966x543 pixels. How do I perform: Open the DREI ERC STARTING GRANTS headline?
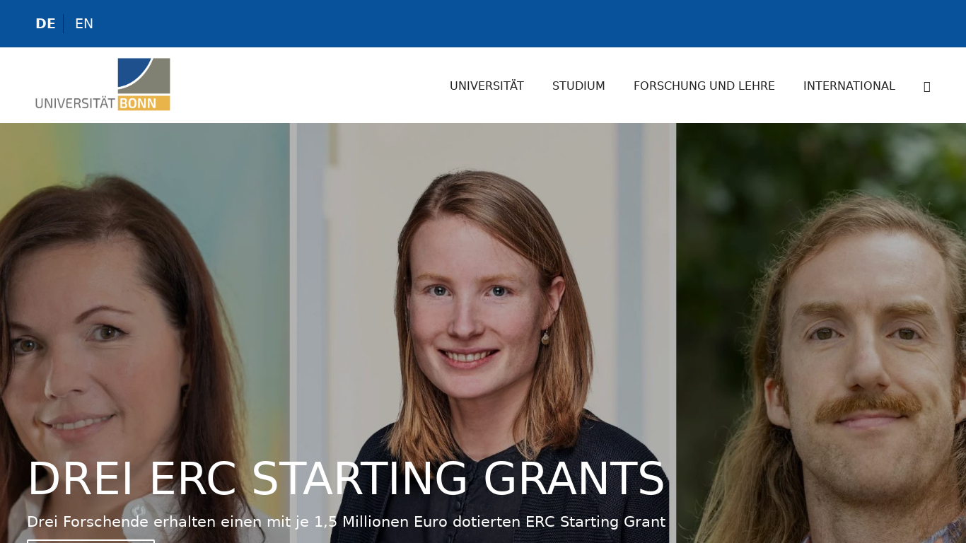click(x=346, y=479)
